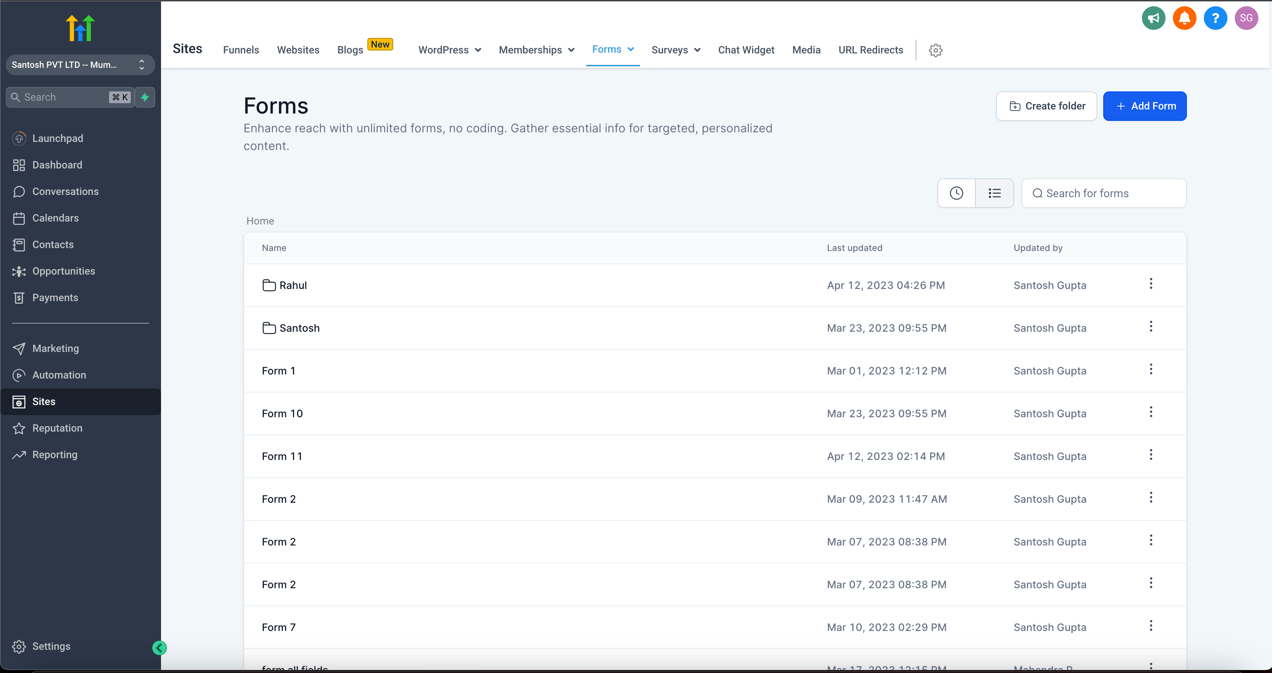Open the Chat Widget tab

pyautogui.click(x=746, y=50)
